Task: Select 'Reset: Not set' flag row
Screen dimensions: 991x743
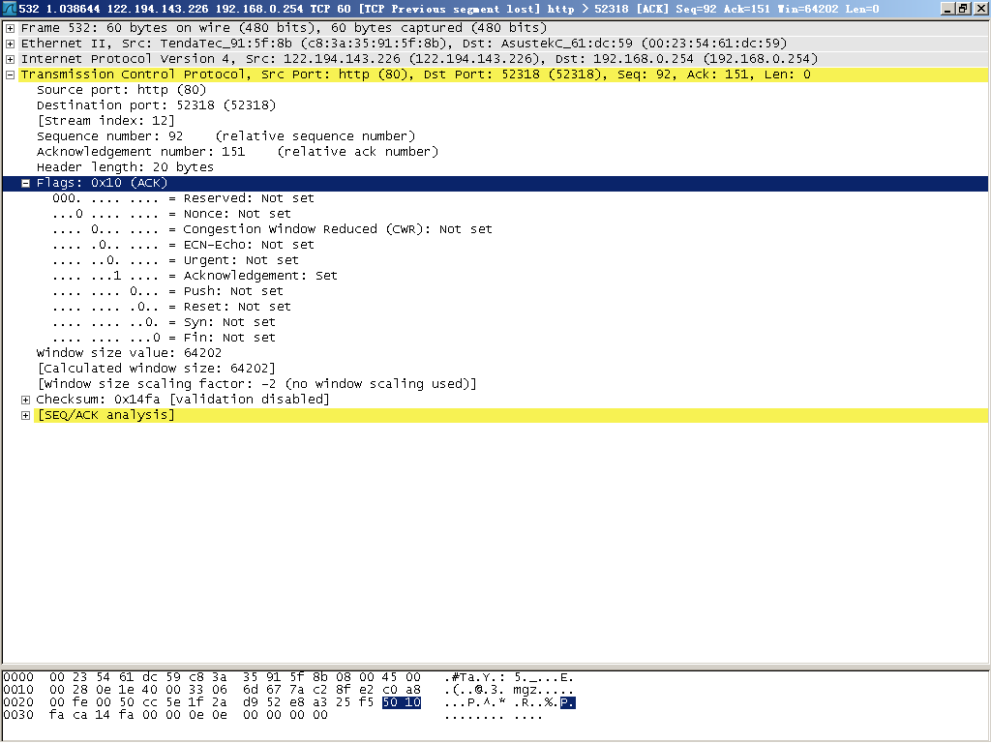Action: [171, 307]
